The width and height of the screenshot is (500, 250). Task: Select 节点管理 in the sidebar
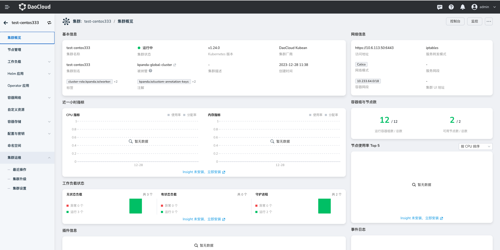[14, 50]
